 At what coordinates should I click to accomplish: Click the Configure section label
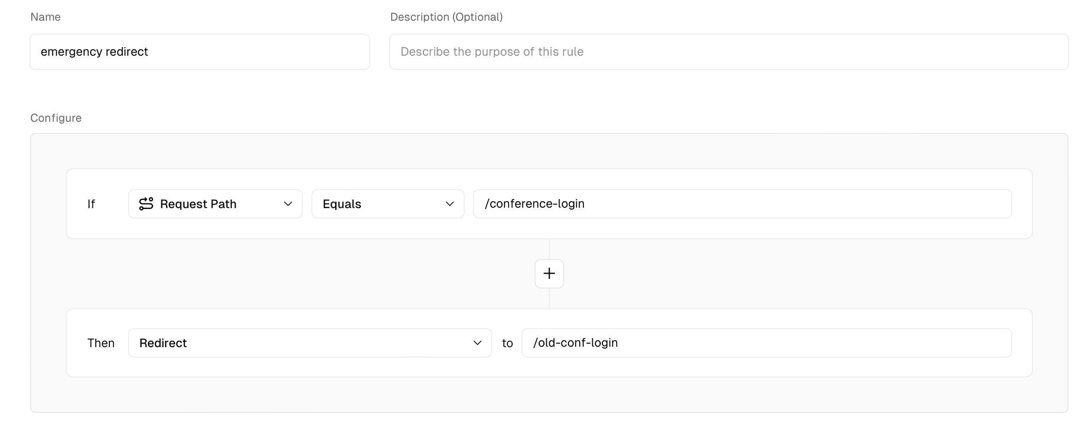(x=55, y=117)
